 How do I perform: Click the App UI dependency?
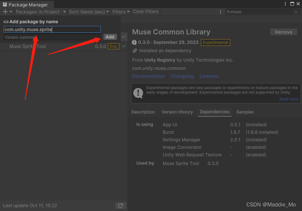point(169,125)
